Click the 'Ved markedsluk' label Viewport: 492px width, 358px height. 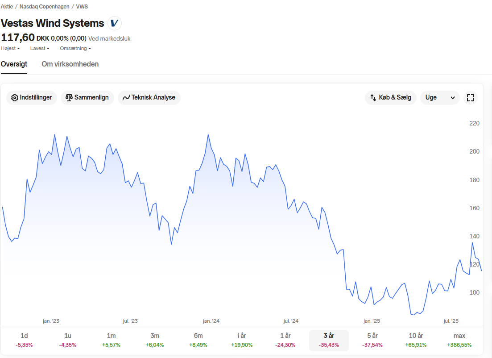tap(109, 39)
